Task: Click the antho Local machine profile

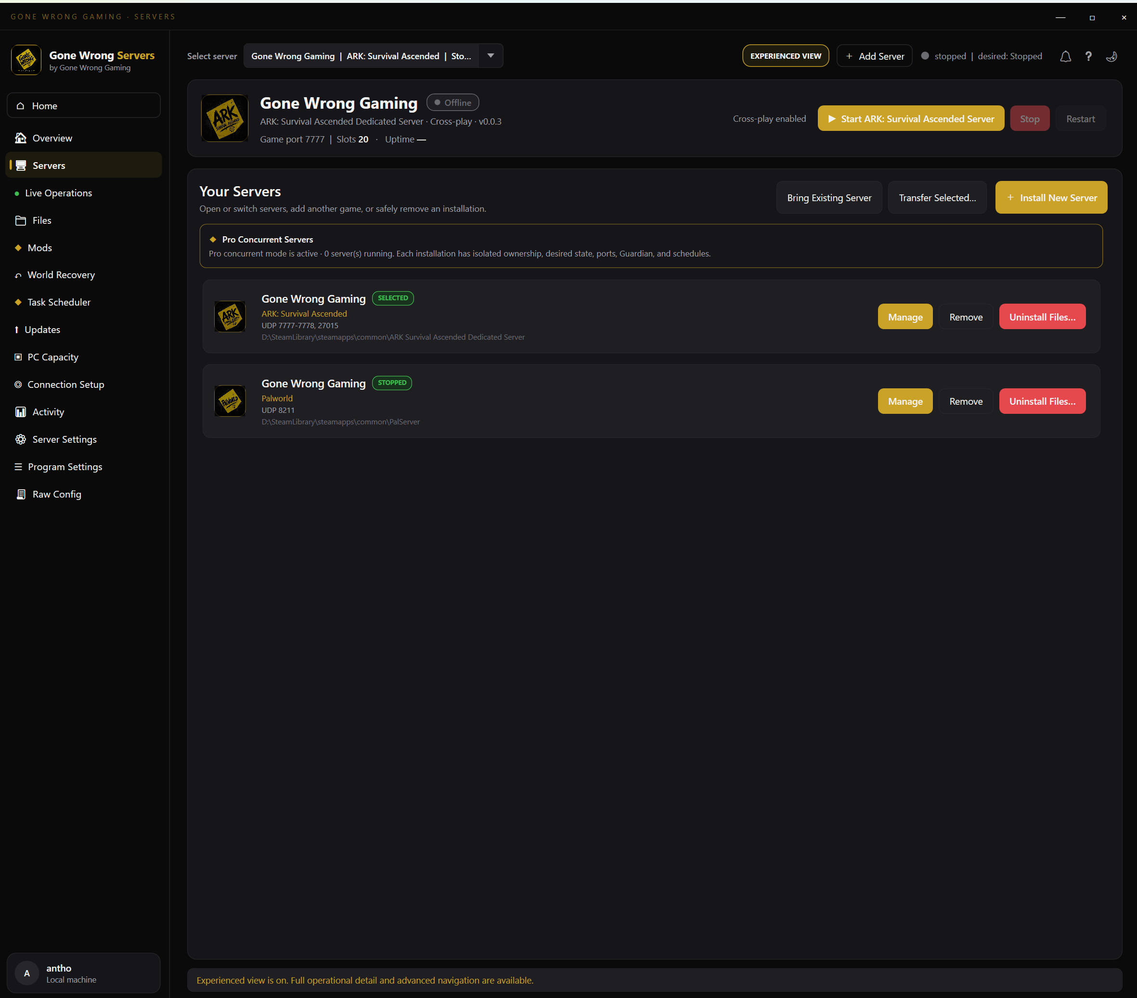Action: (x=83, y=973)
